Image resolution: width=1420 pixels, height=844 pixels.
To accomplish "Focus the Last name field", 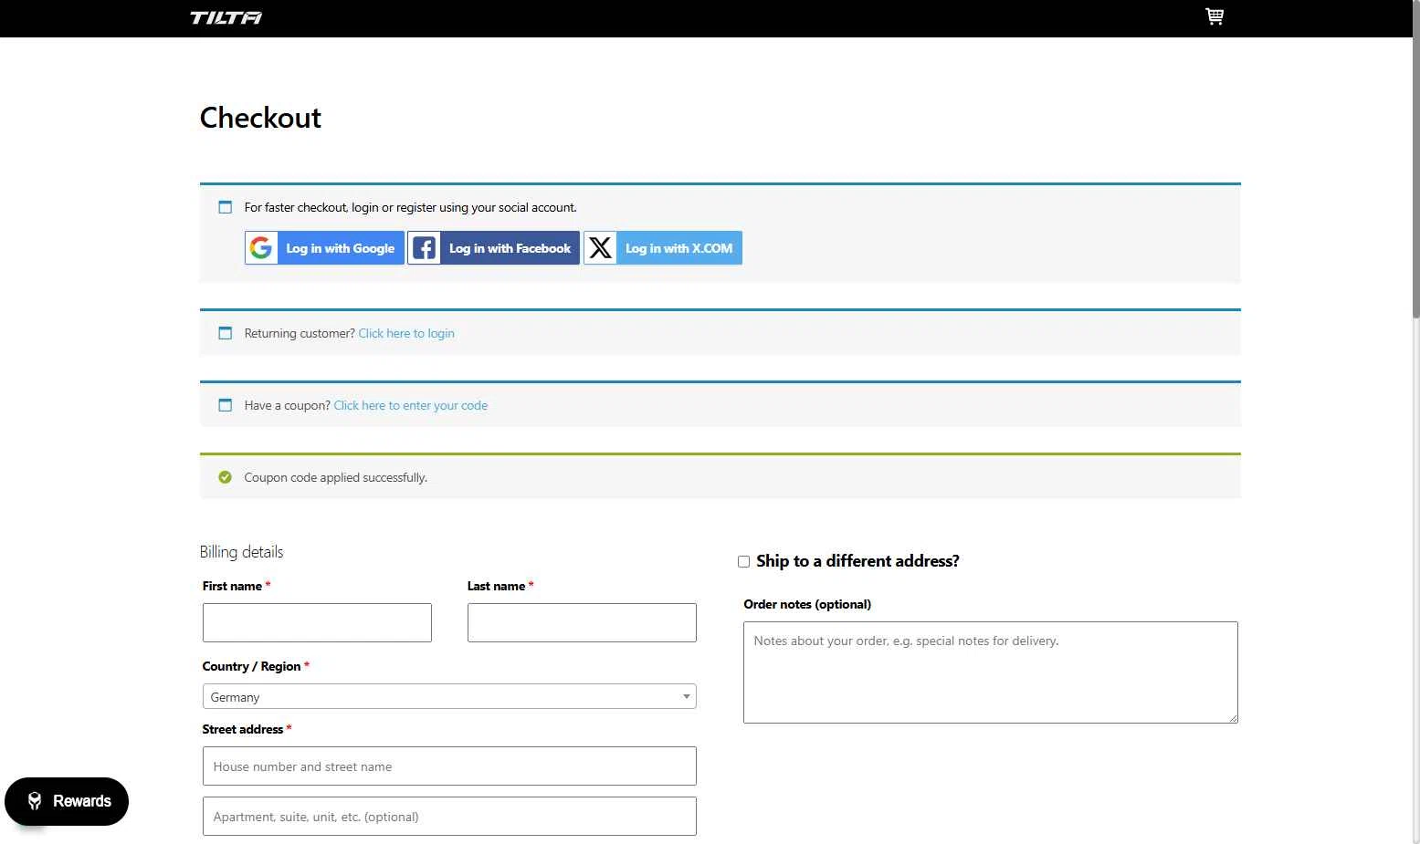I will (582, 622).
